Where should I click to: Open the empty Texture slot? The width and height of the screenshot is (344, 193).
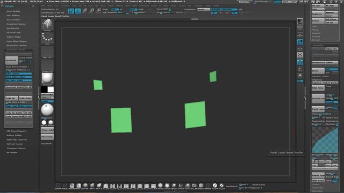point(47,65)
